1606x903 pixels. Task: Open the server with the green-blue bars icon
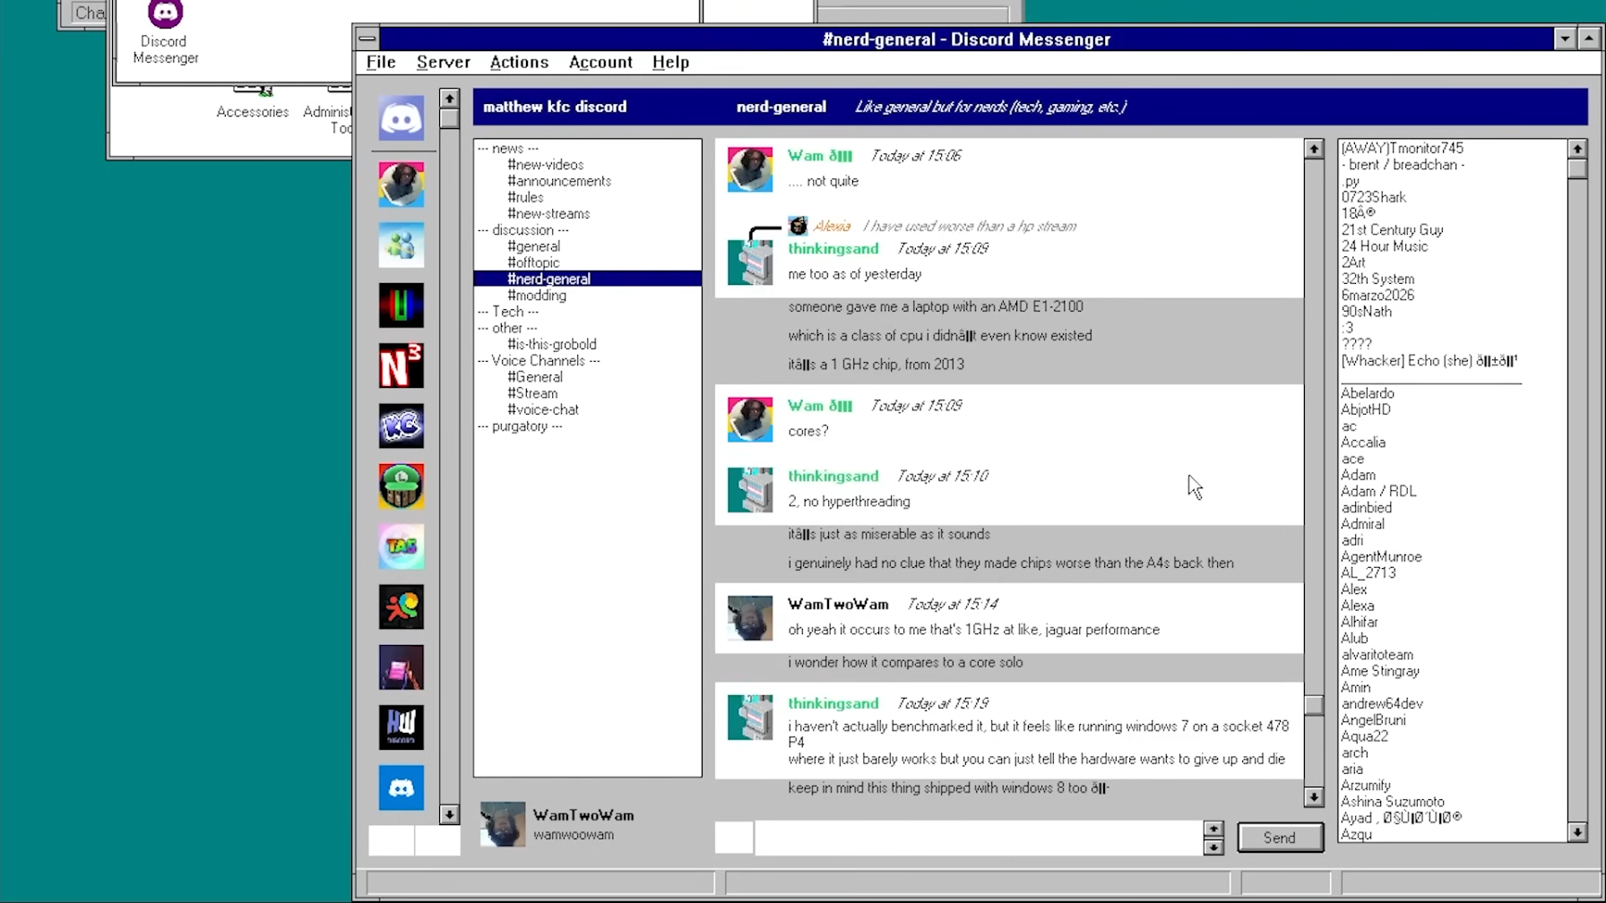(401, 305)
